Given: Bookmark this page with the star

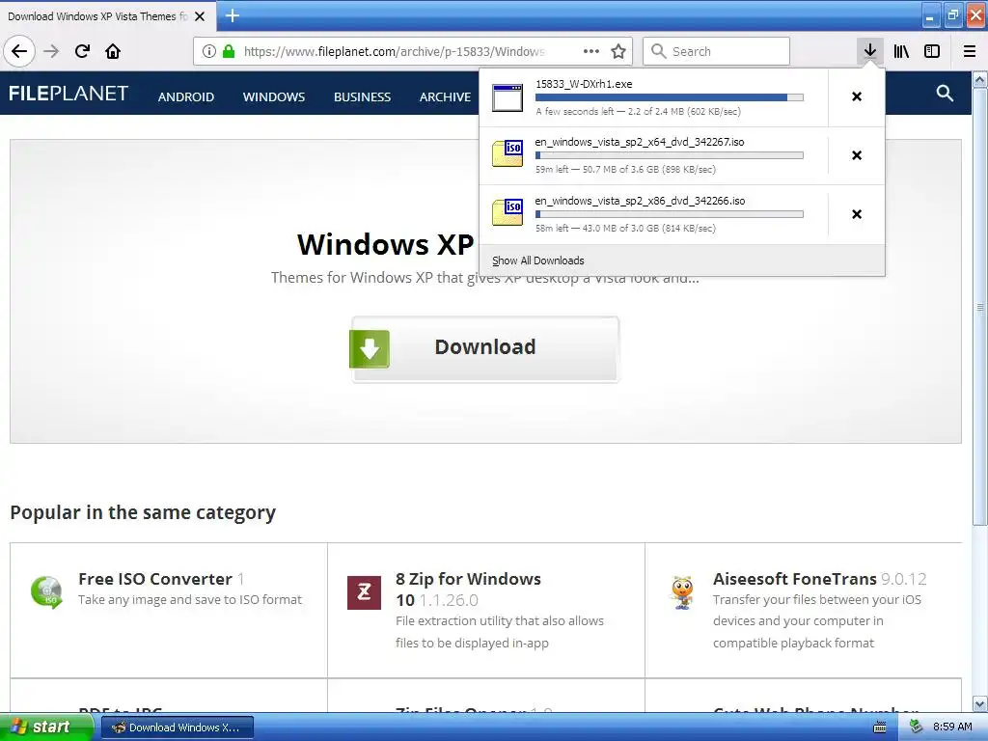Looking at the screenshot, I should [x=618, y=51].
